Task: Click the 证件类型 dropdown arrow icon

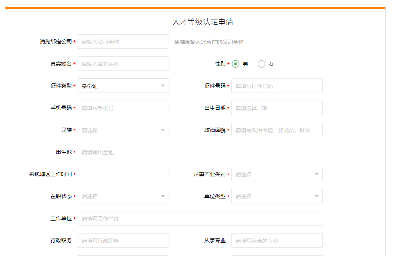Action: pos(163,86)
